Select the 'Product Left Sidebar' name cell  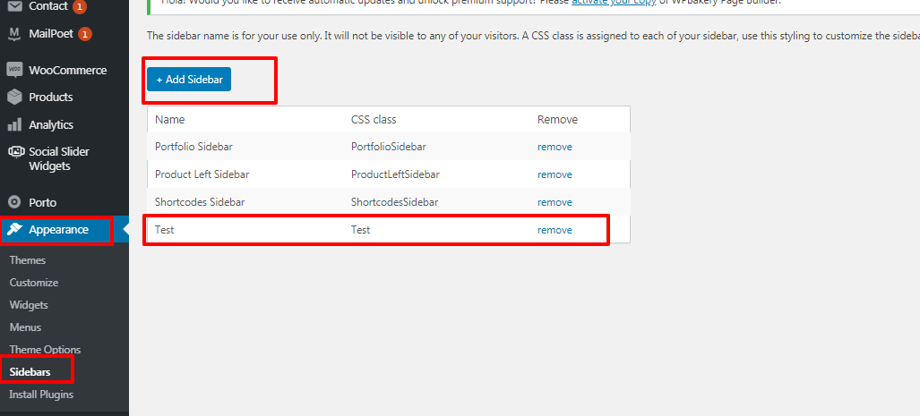click(x=202, y=174)
